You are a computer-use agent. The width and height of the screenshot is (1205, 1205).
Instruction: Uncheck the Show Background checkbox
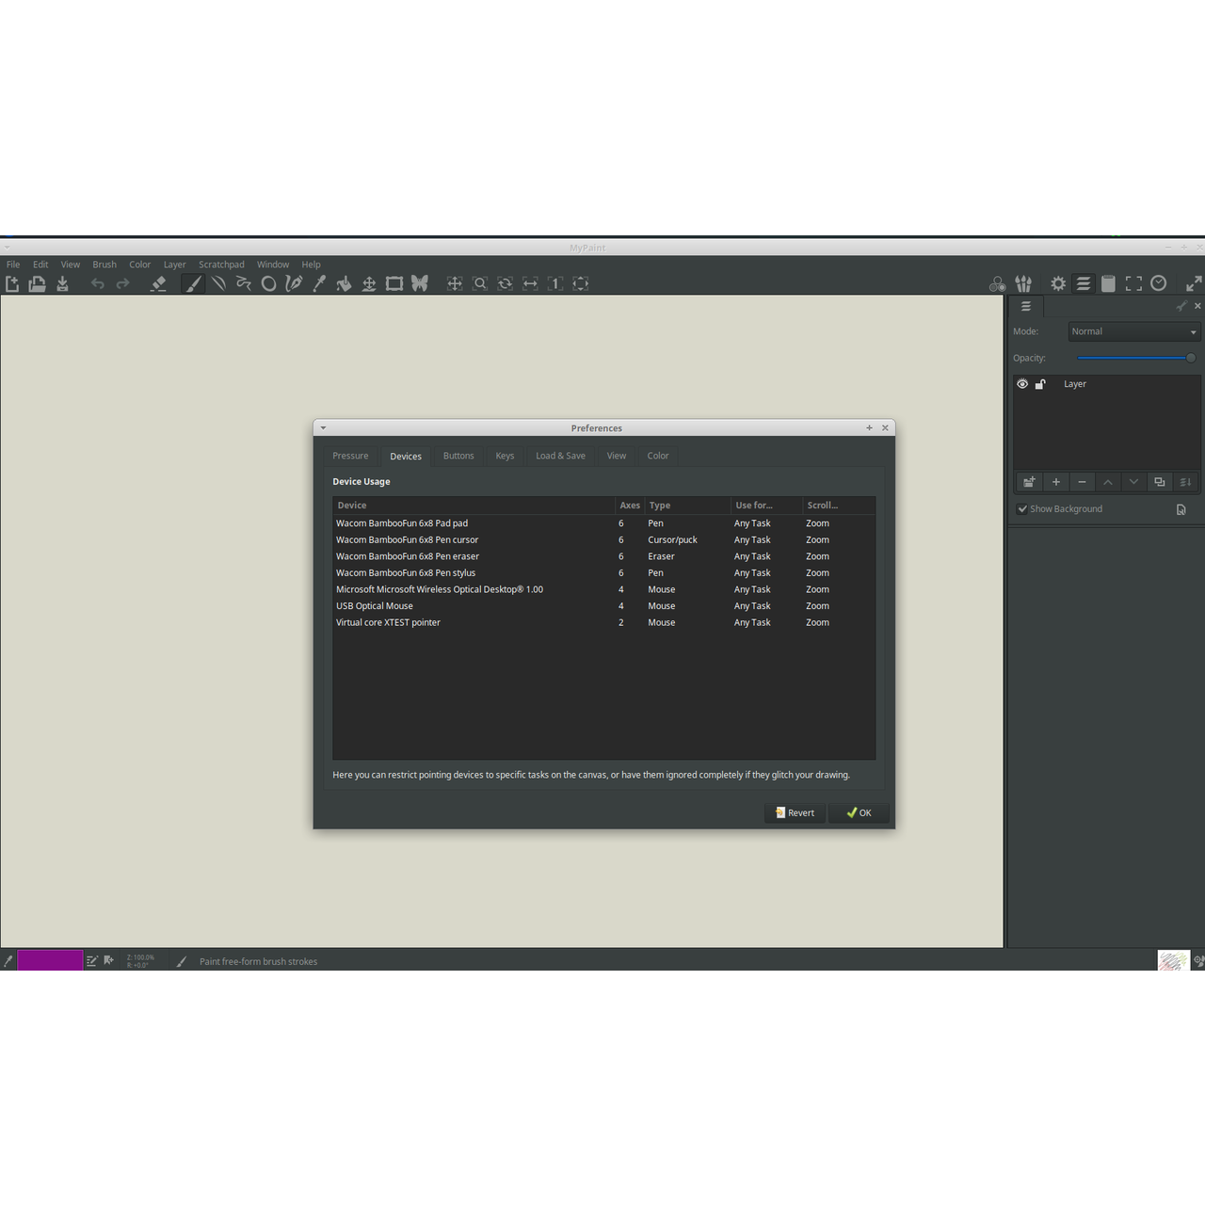click(x=1022, y=509)
